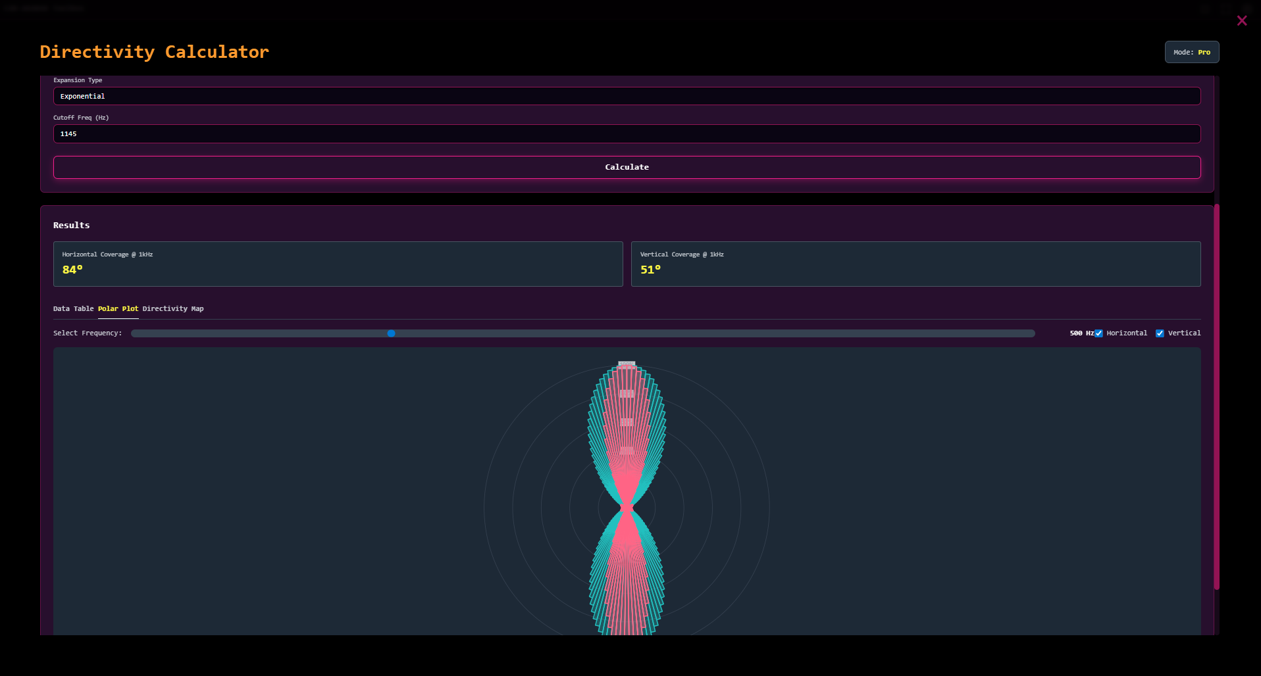Toggle the Mode: Pro button
Viewport: 1261px width, 676px height.
[x=1191, y=53]
